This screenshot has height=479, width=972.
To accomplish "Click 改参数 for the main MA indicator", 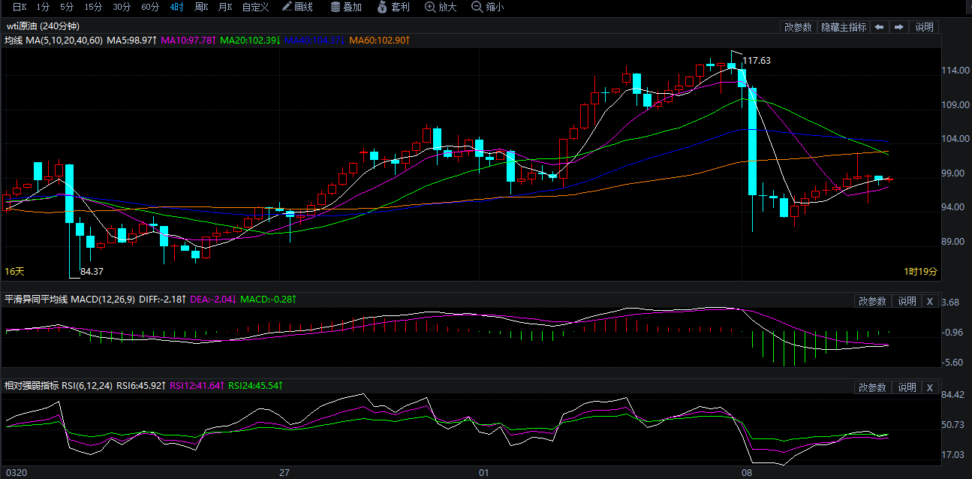I will (798, 27).
